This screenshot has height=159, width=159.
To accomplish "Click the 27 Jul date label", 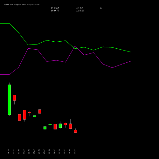I will [75, 152].
